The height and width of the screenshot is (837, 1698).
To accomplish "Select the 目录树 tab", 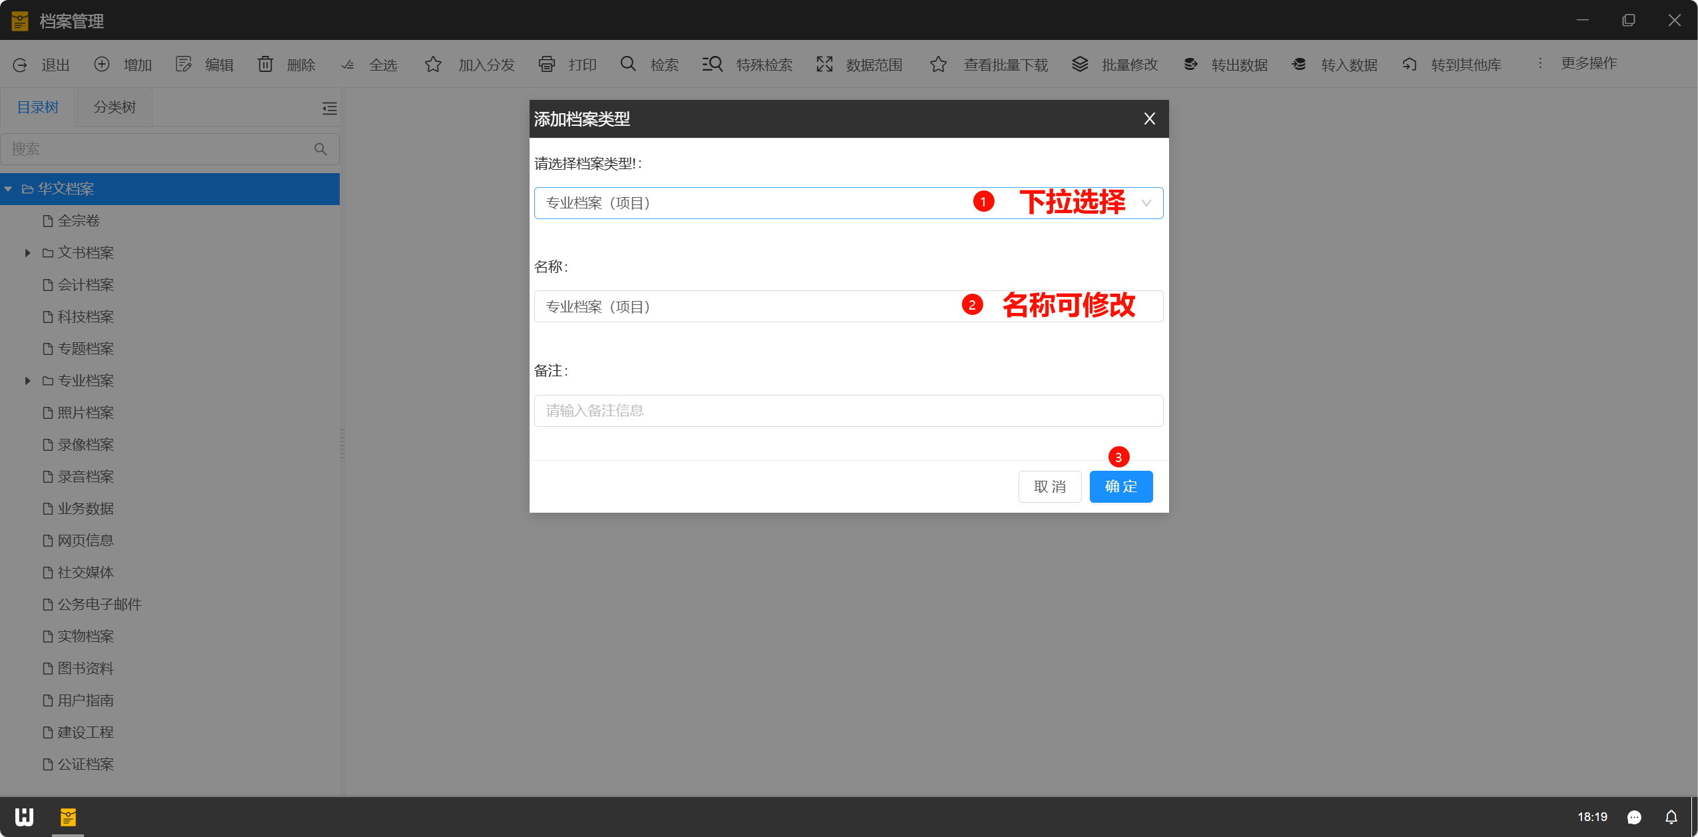I will [x=38, y=107].
